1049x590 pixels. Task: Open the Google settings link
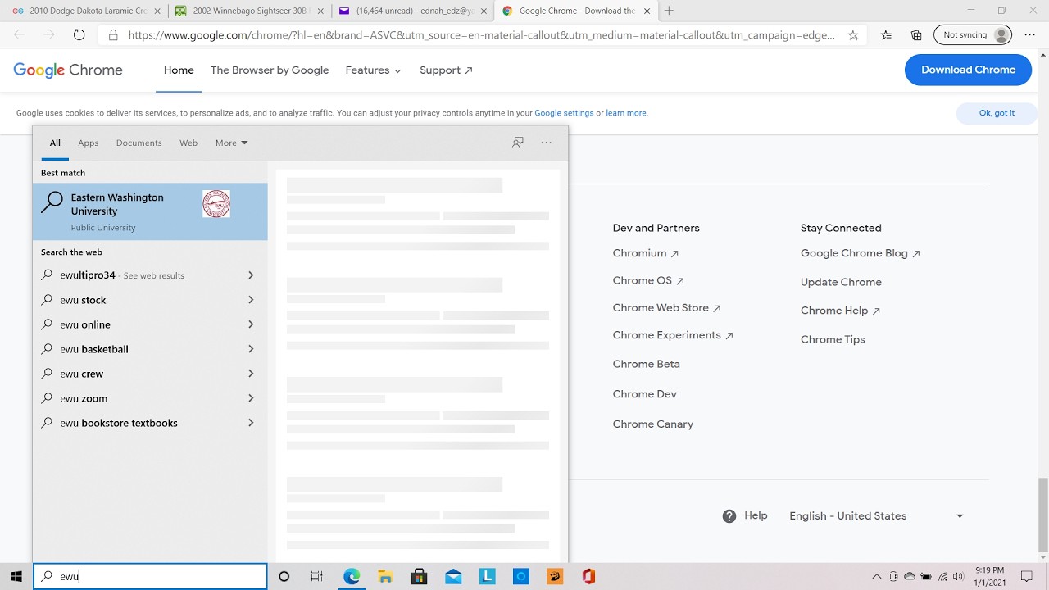(564, 113)
